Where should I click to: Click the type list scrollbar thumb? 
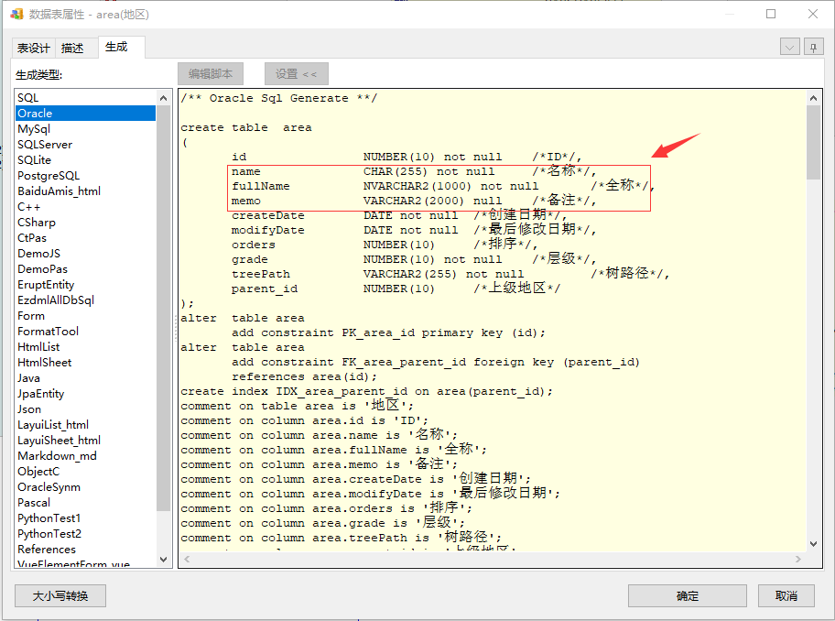(164, 308)
